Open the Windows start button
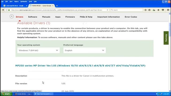 [6, 94]
